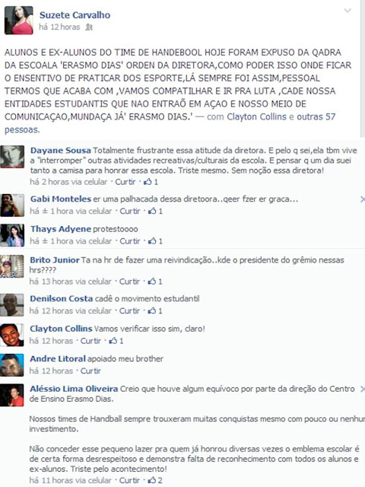Image resolution: width=365 pixels, height=487 pixels.
Task: Click thumbs-up count on Denilson Costa's comment
Action: click(x=155, y=310)
